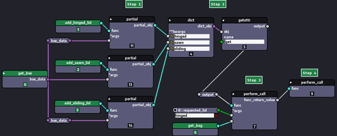Click the name field containing get
The width and height of the screenshot is (337, 136).
(244, 42)
